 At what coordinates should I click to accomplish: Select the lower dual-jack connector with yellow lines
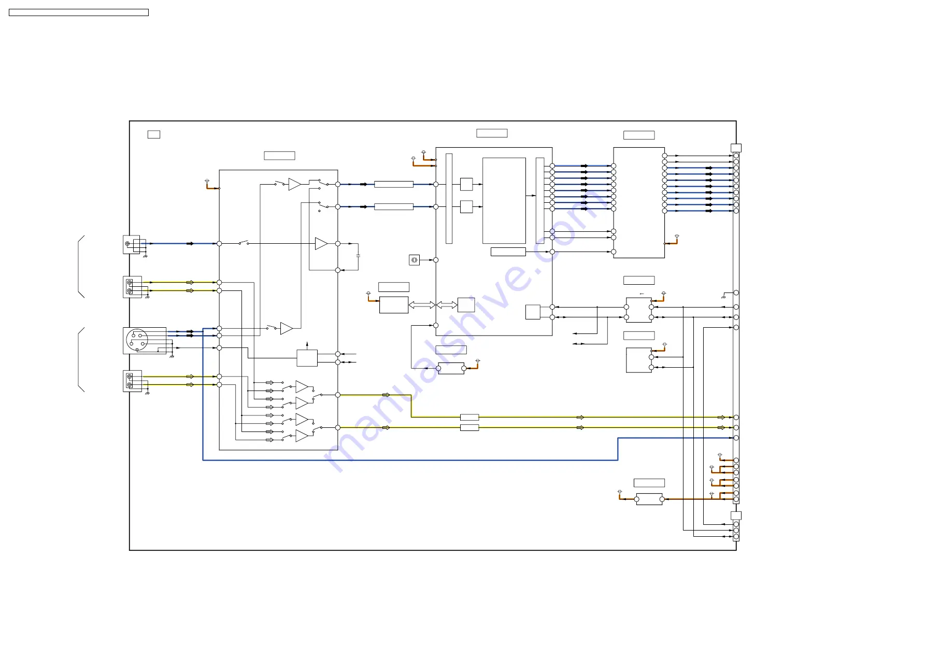point(132,381)
